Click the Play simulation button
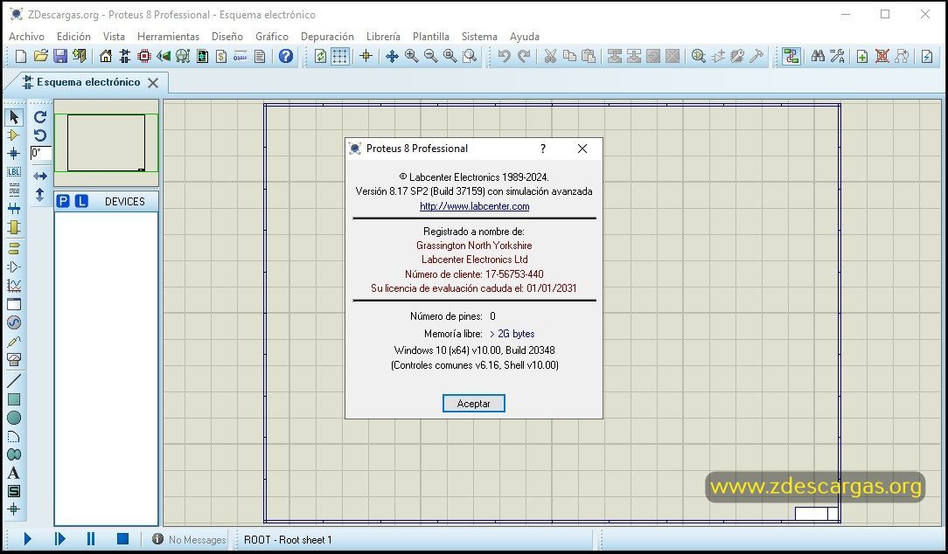Image resolution: width=948 pixels, height=554 pixels. click(x=27, y=539)
